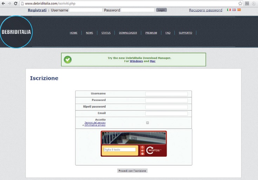Open Informativa privacy link
Screen dimensions: 258x180
(x=95, y=125)
